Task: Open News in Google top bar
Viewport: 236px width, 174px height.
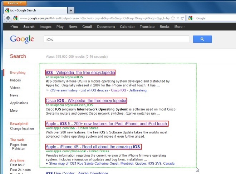Action: 73,27
